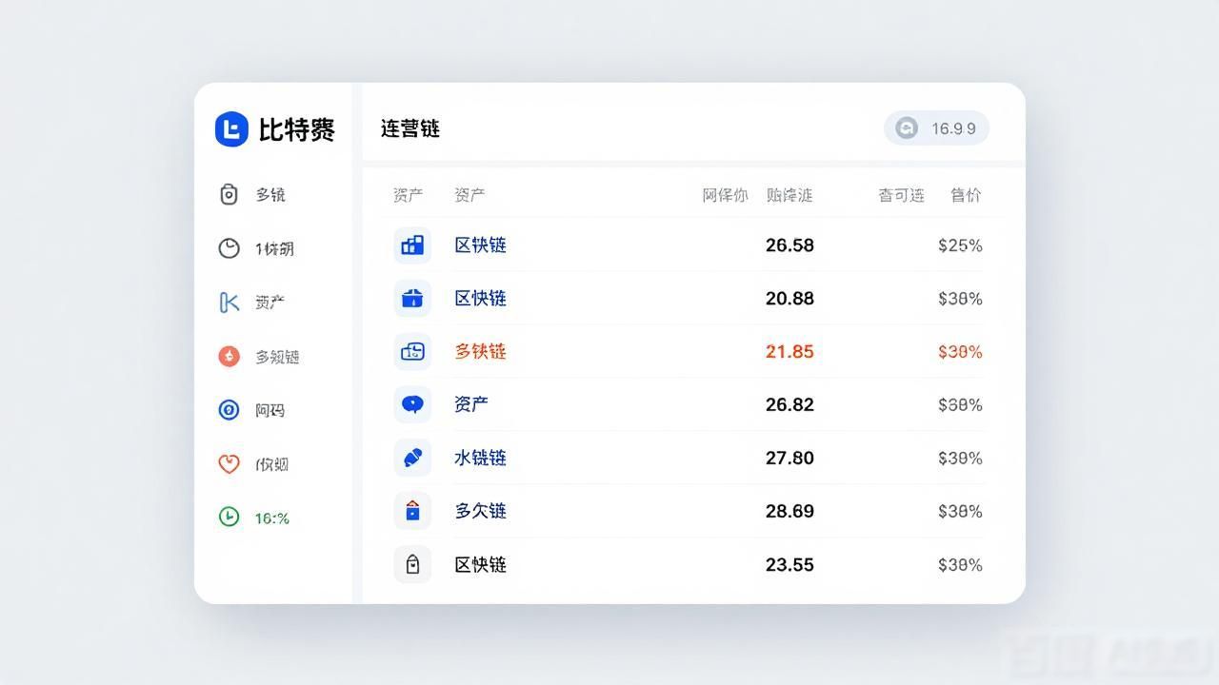This screenshot has height=685, width=1219.
Task: Click the percentage in the 23.55 row
Action: [x=960, y=565]
